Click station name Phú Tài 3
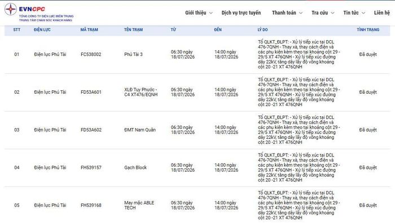 click(133, 54)
